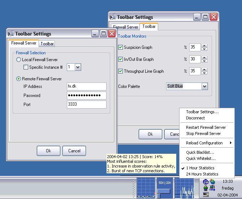Select Toolbar tab in rear window
242x199 pixels.
coord(149,26)
